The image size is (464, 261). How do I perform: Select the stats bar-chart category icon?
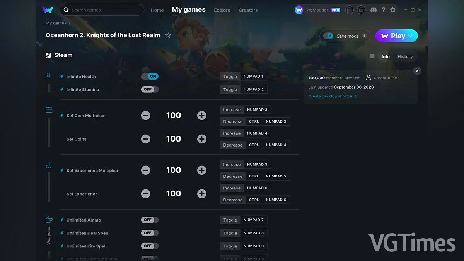point(49,165)
